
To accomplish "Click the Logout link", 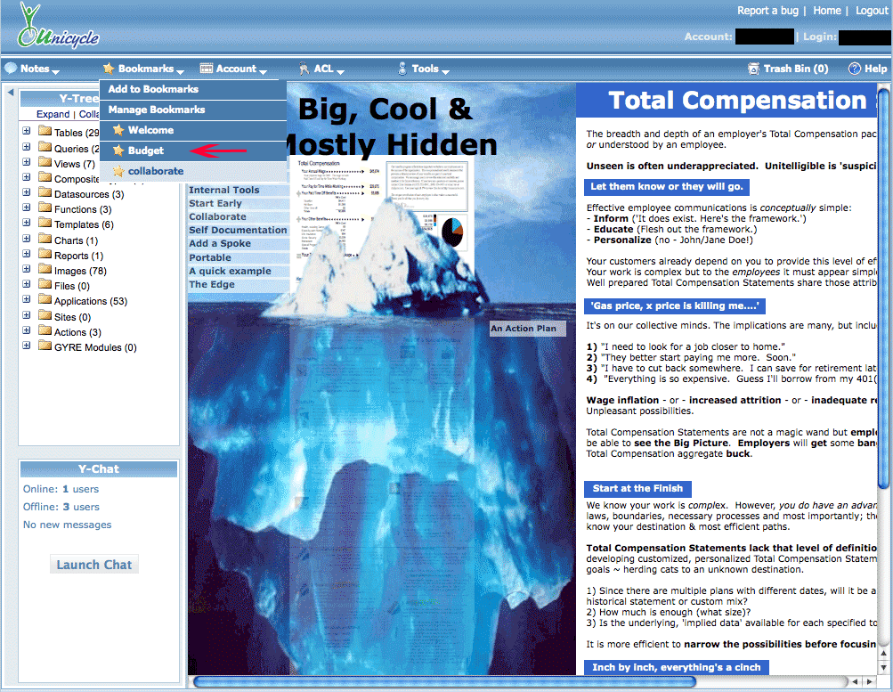I will point(872,11).
